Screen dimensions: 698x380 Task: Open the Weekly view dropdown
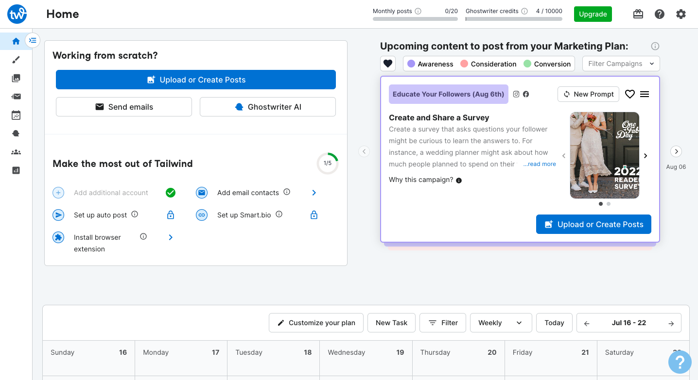(500, 323)
